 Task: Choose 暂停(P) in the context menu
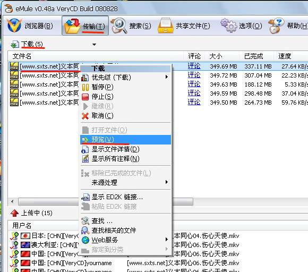coord(125,87)
